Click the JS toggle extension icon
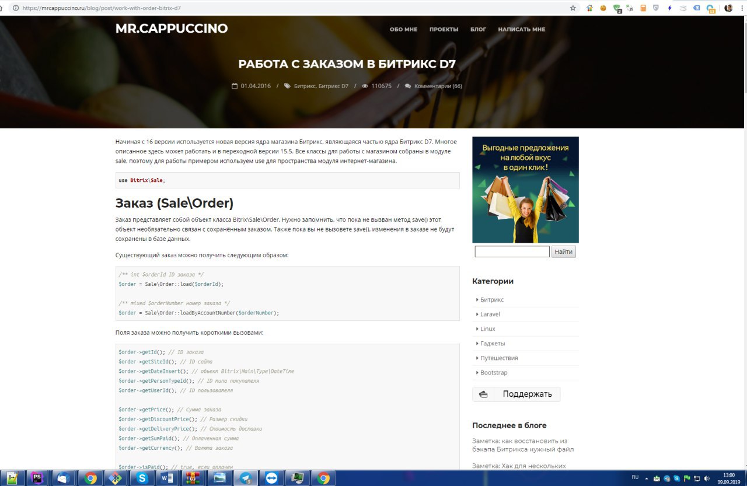The image size is (747, 486). pyautogui.click(x=630, y=8)
